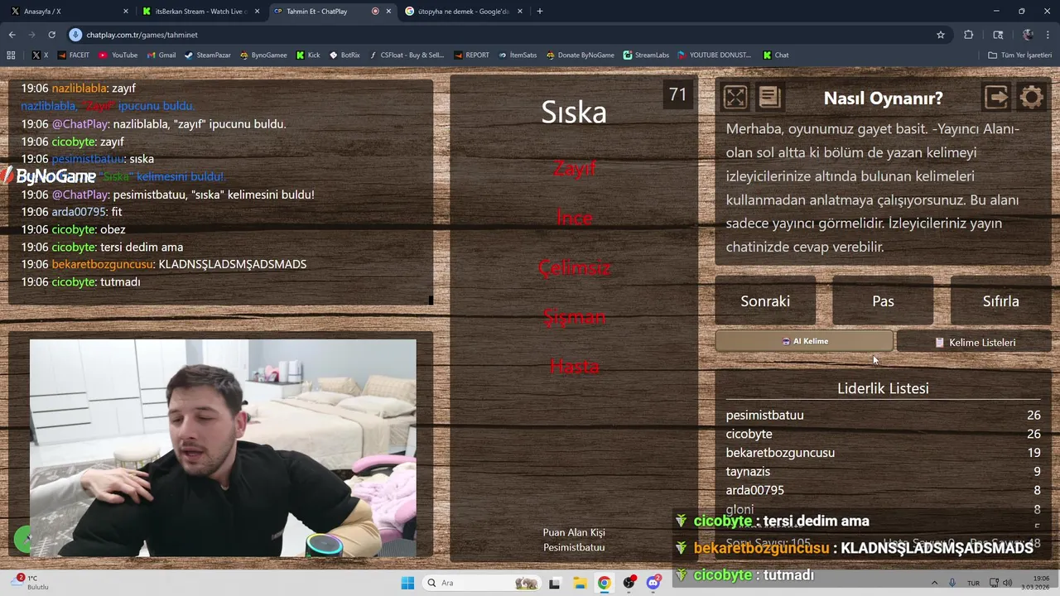This screenshot has width=1060, height=596.
Task: Open Task View from taskbar
Action: point(554,583)
